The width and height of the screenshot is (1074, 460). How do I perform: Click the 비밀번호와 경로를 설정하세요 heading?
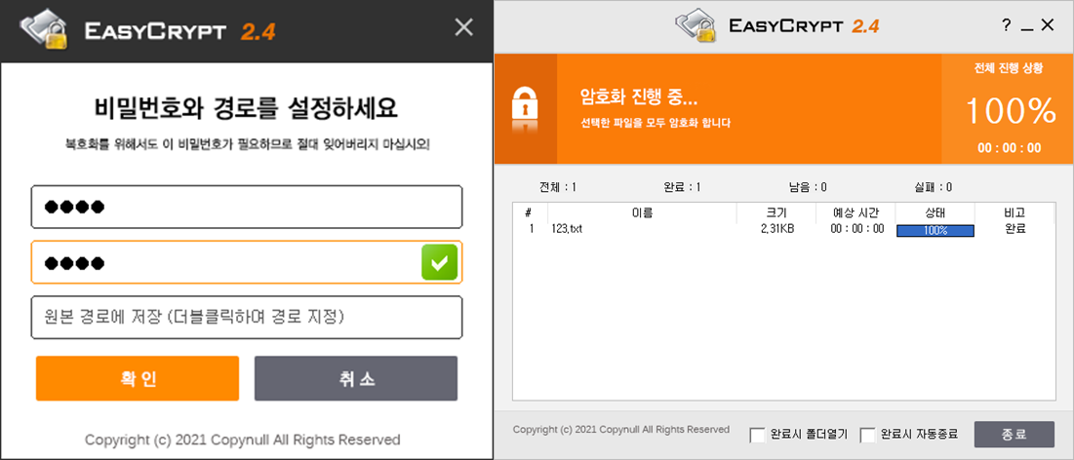coord(245,108)
